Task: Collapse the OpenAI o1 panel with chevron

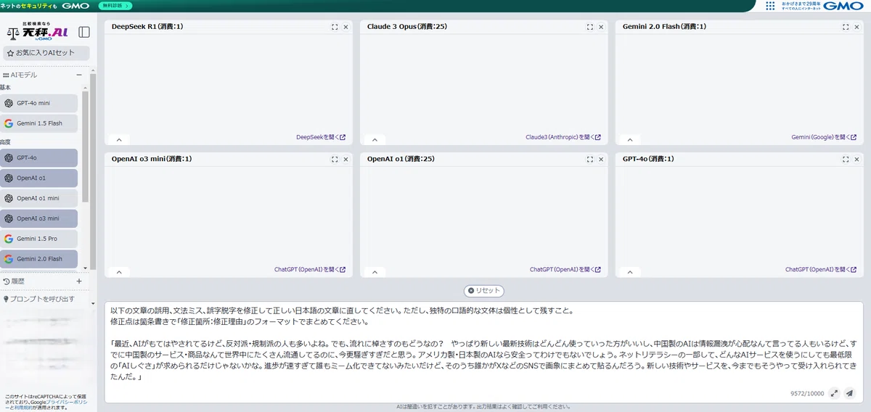Action: [375, 272]
